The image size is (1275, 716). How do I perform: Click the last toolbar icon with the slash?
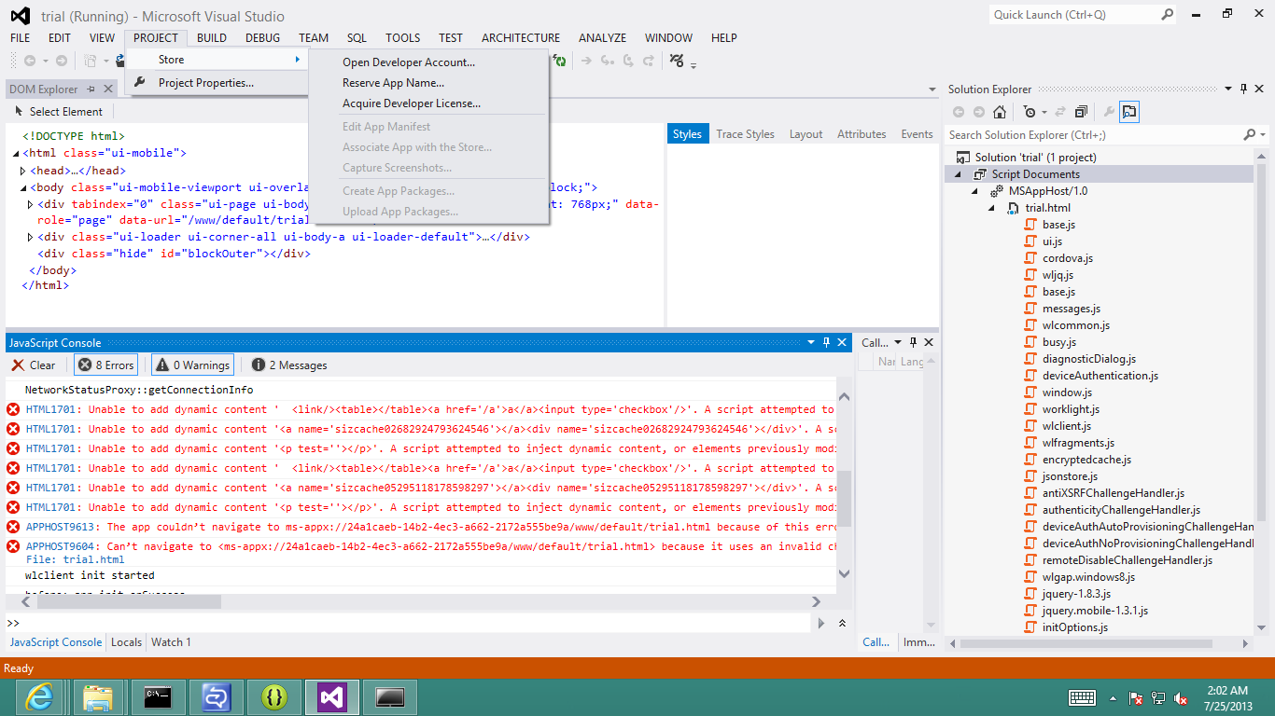point(677,61)
